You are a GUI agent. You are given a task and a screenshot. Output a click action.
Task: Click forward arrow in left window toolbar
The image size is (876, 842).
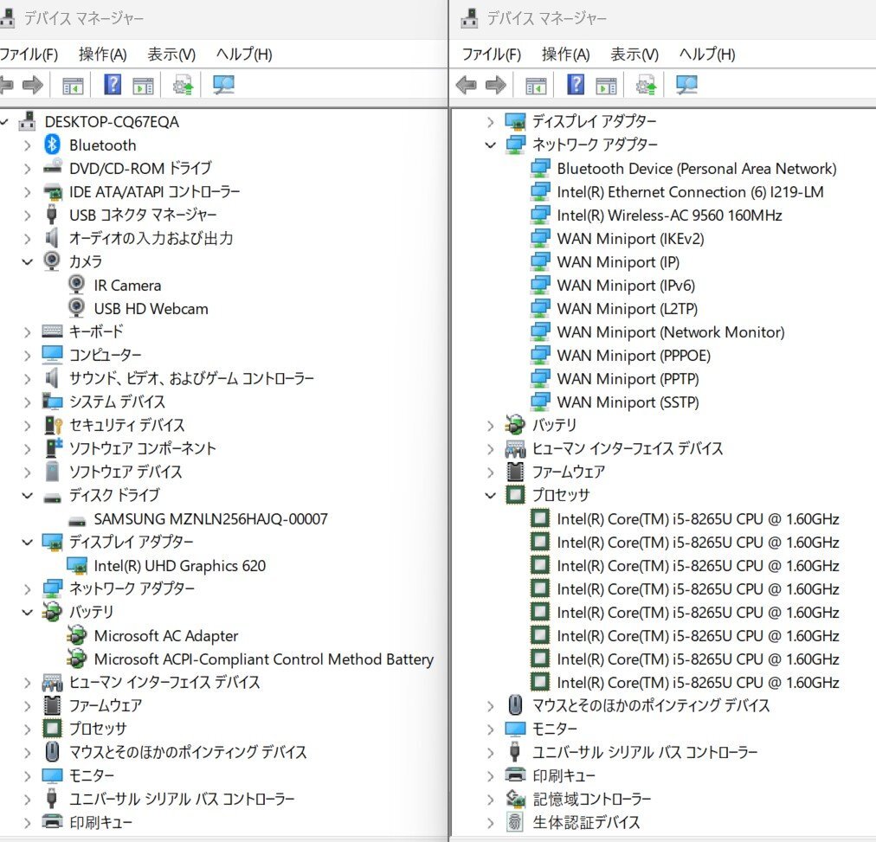32,85
